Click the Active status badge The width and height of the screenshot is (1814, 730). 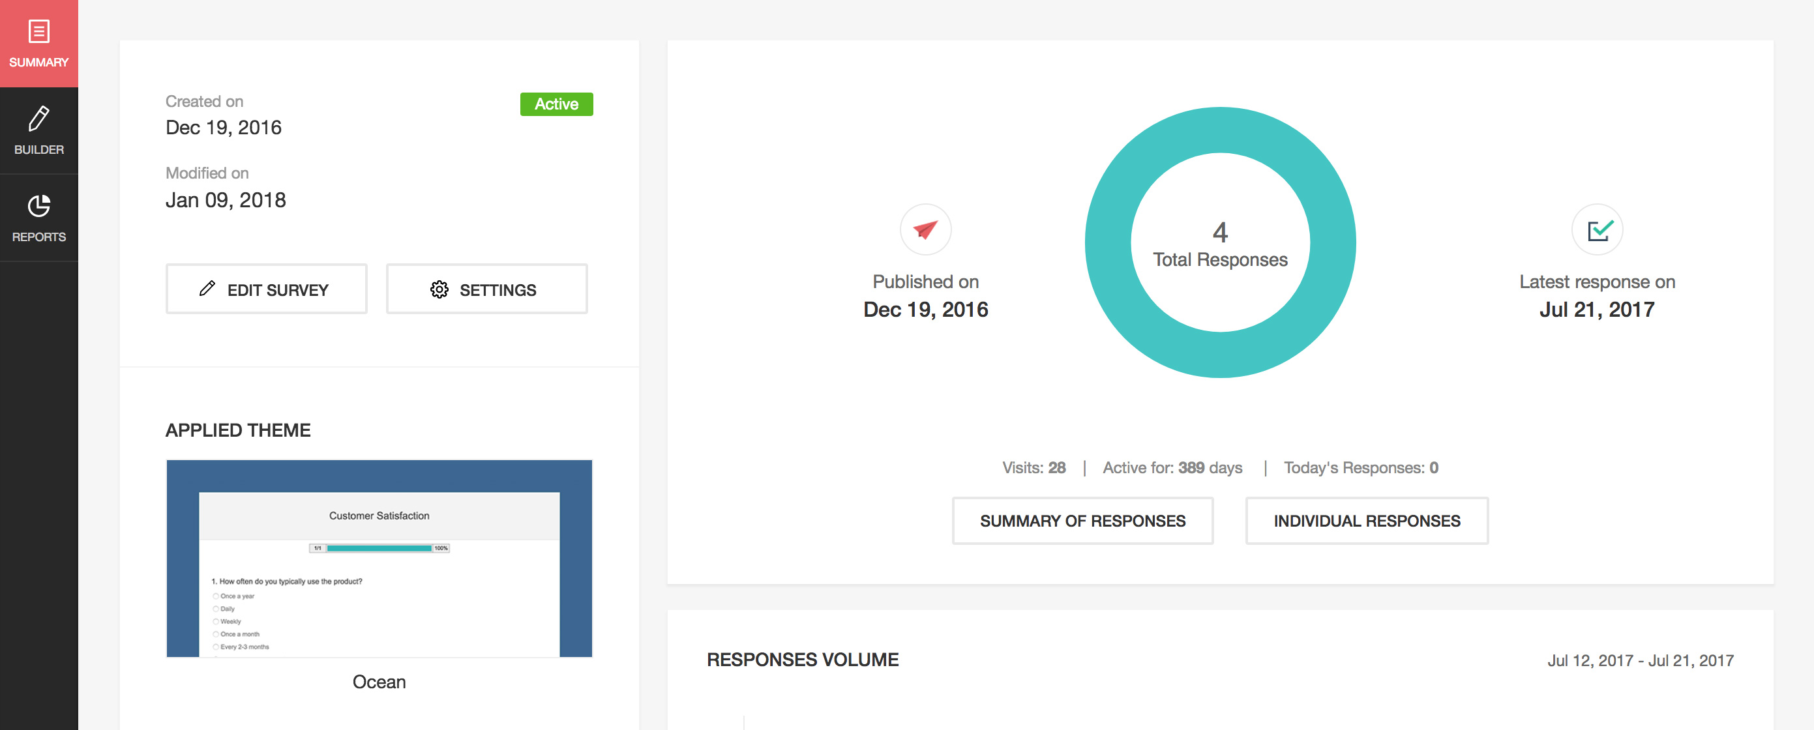(x=556, y=103)
